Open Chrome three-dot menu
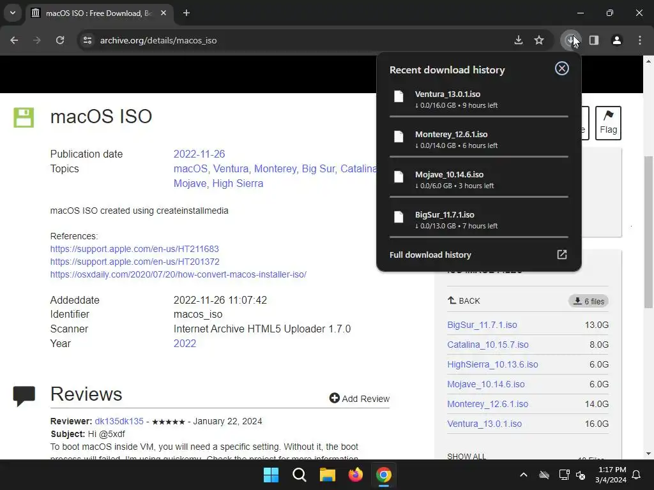Screen dimensions: 654x490 click(640, 40)
